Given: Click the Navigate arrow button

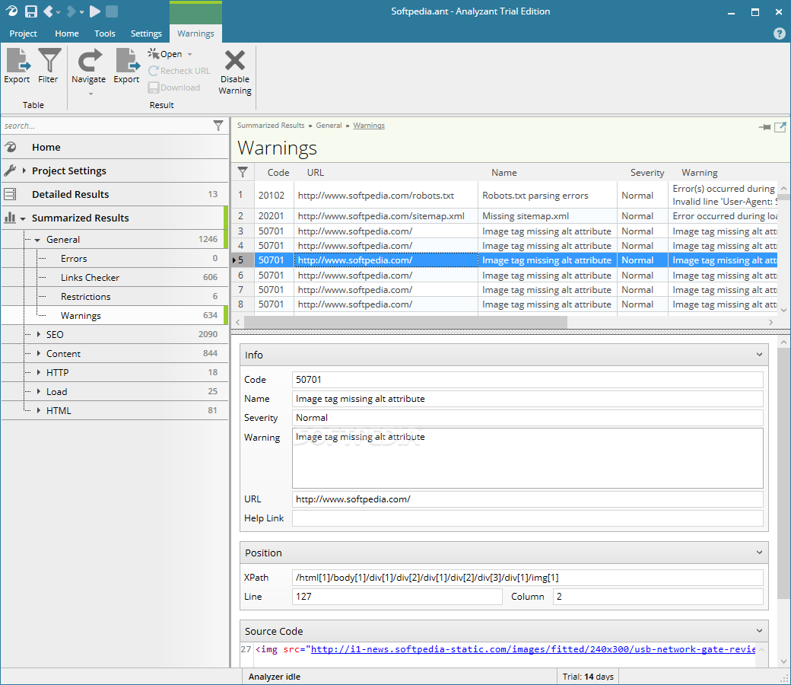Looking at the screenshot, I should tap(89, 66).
